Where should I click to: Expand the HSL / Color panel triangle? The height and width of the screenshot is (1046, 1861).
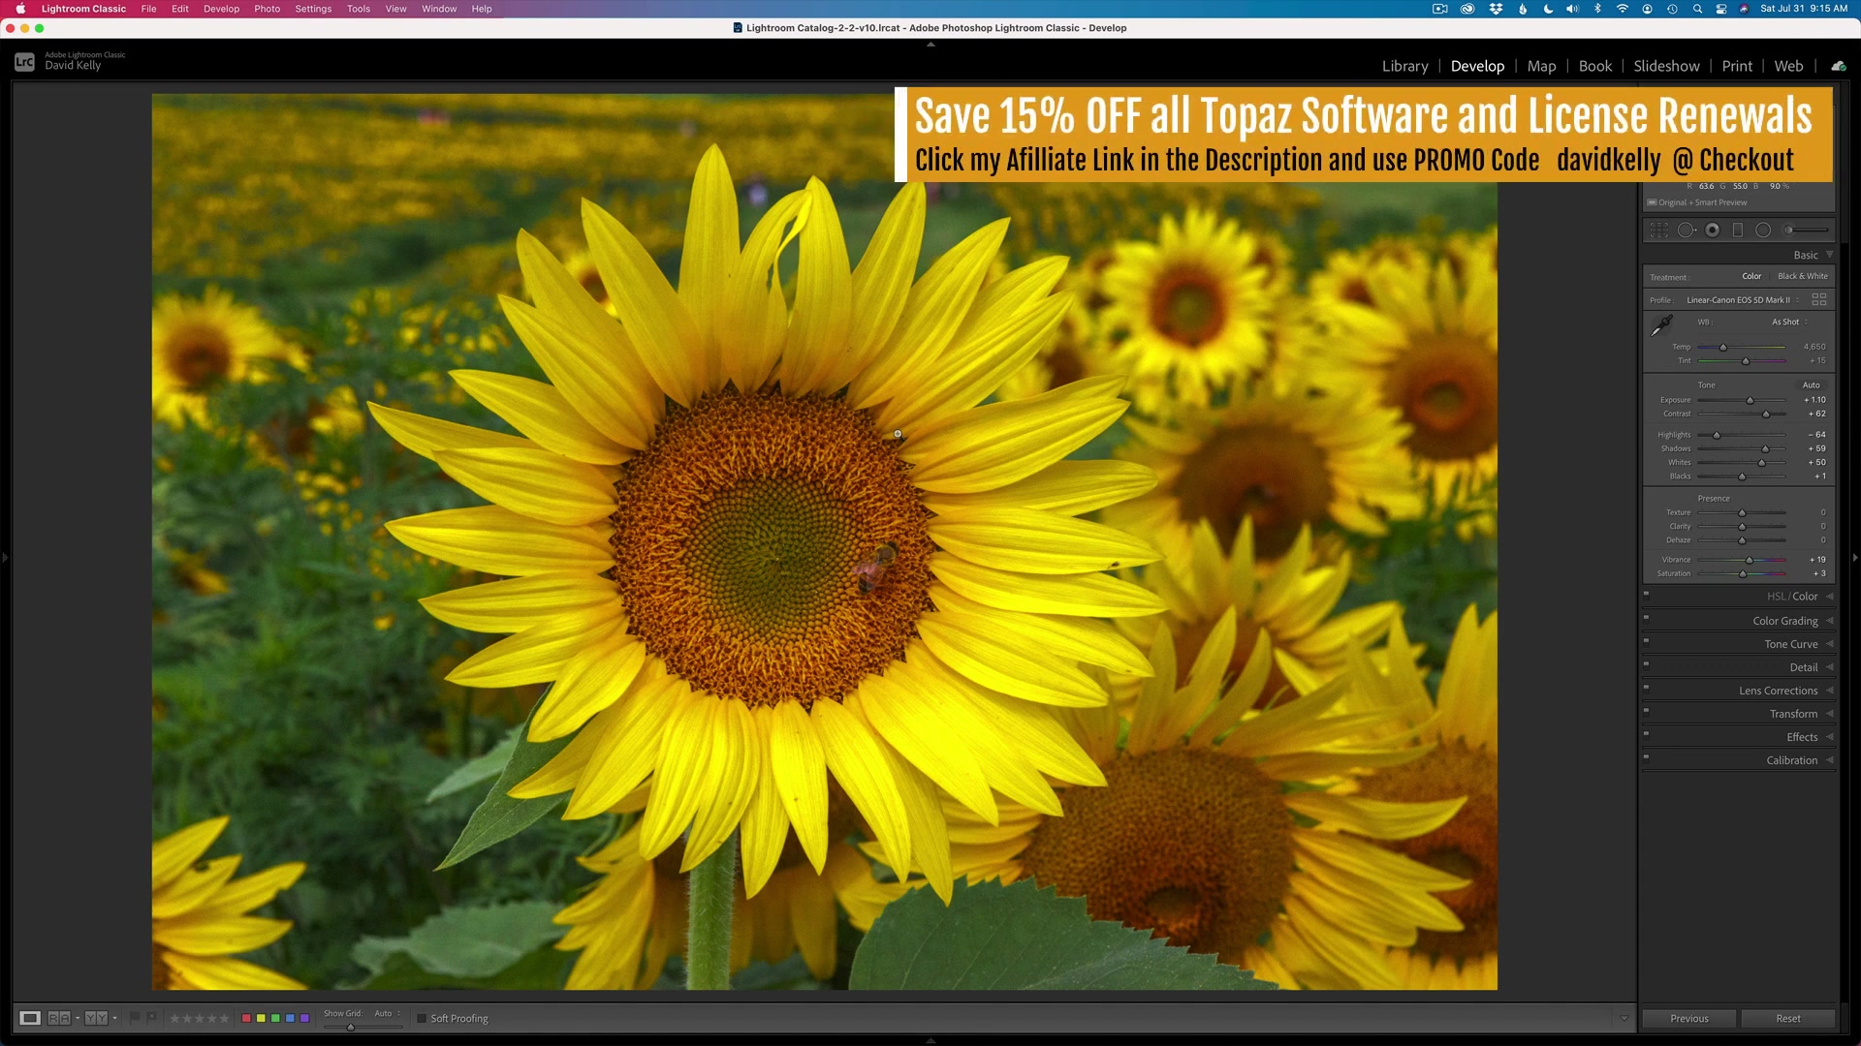coord(1830,597)
